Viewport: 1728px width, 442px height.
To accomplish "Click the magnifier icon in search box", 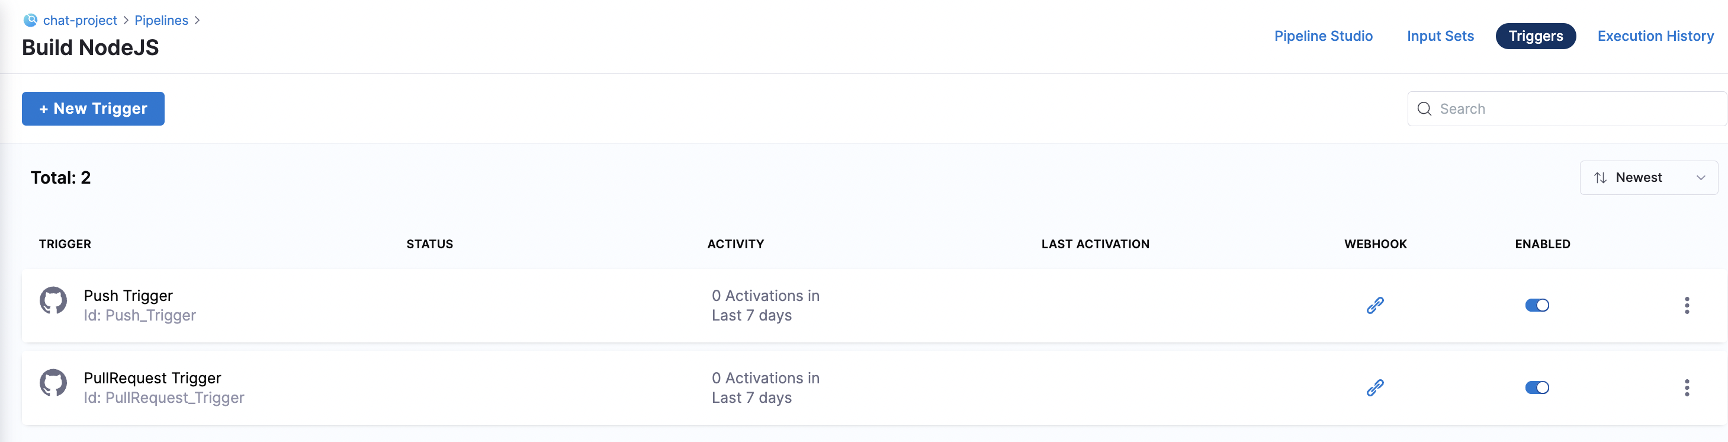I will pos(1424,108).
